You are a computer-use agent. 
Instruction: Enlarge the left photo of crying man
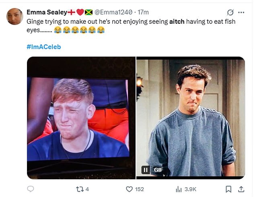(x=81, y=118)
